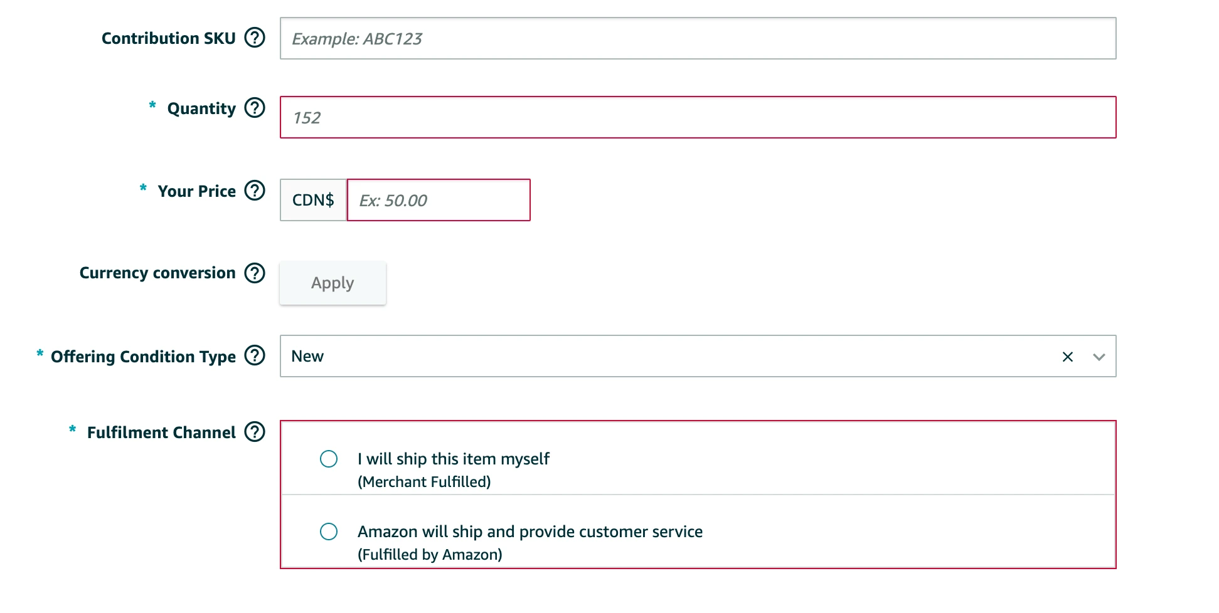This screenshot has height=613, width=1219.
Task: Click the CDN$ currency prefix box
Action: click(x=313, y=200)
